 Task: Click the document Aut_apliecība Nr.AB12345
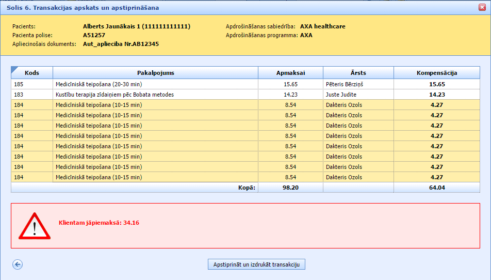pos(121,44)
